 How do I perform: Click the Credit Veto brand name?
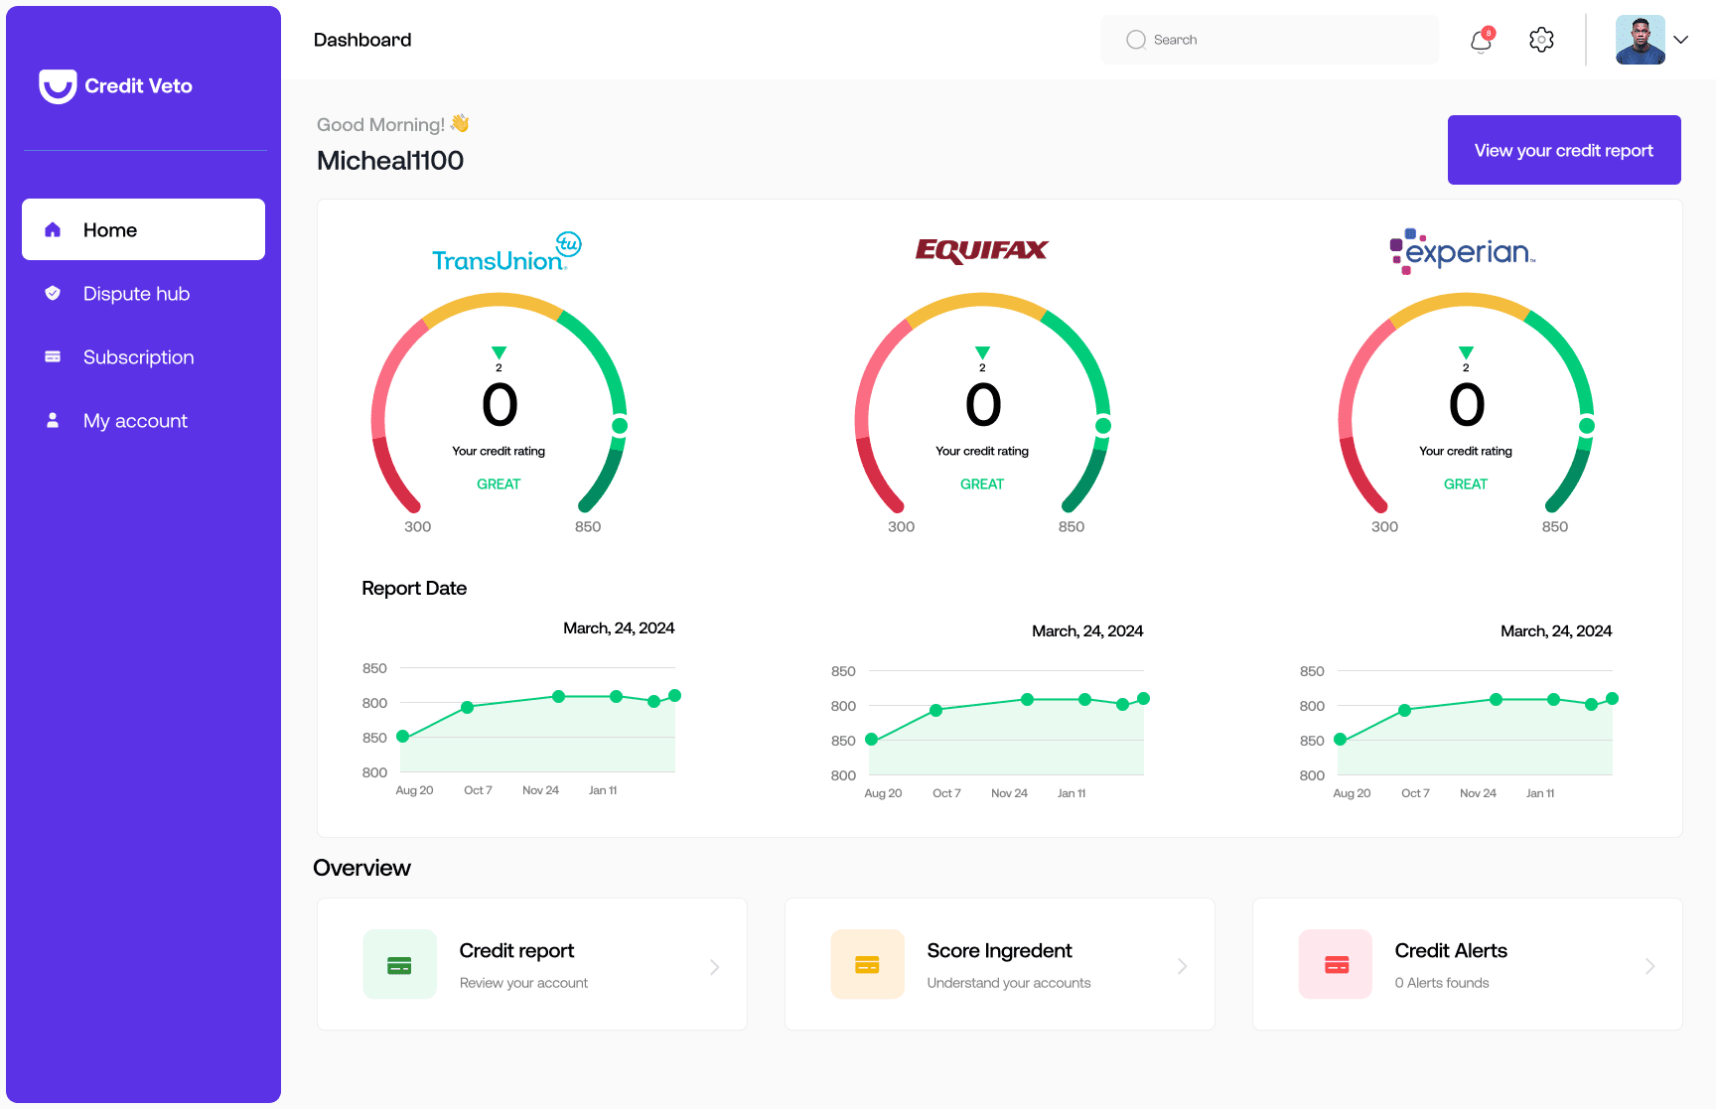click(x=139, y=86)
